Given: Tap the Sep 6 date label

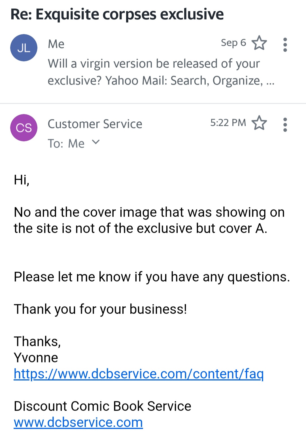Looking at the screenshot, I should click(x=233, y=43).
